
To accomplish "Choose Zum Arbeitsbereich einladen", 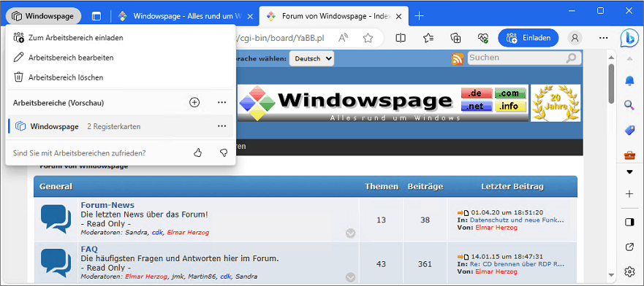I will click(121, 38).
